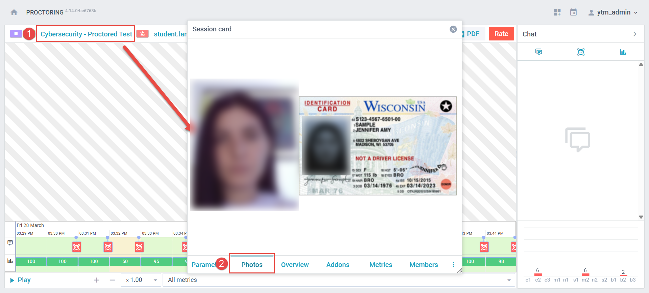Viewport: 649px width, 293px height.
Task: Click the PROCTORING app title
Action: click(45, 12)
